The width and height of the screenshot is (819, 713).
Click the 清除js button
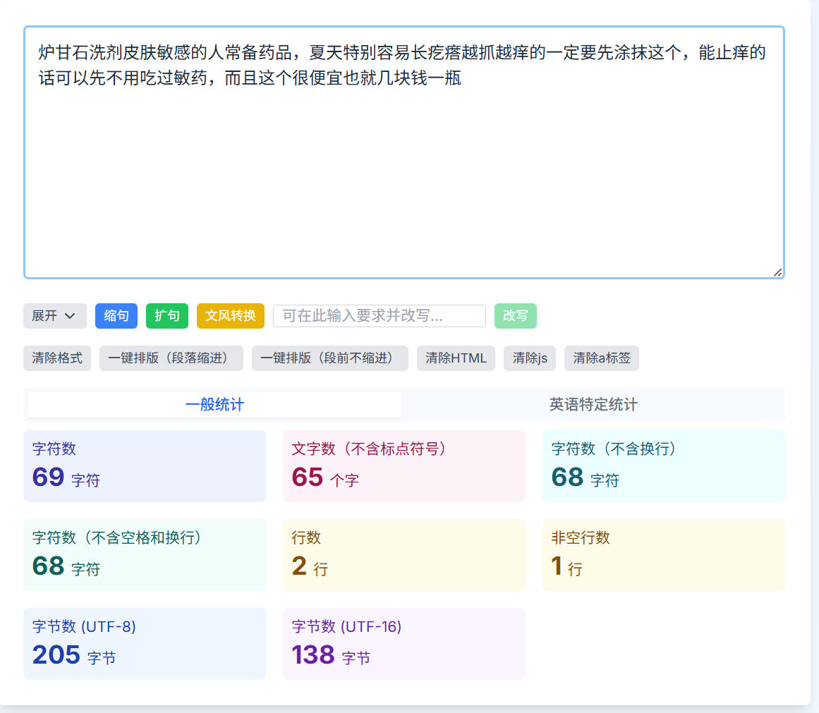(x=530, y=358)
